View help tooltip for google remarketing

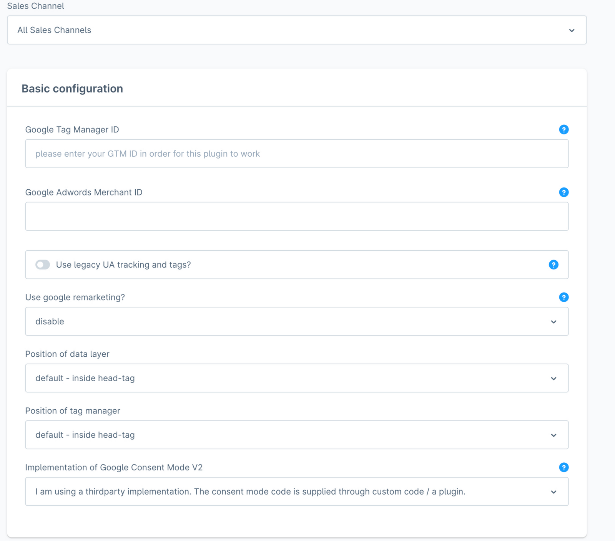coord(563,297)
